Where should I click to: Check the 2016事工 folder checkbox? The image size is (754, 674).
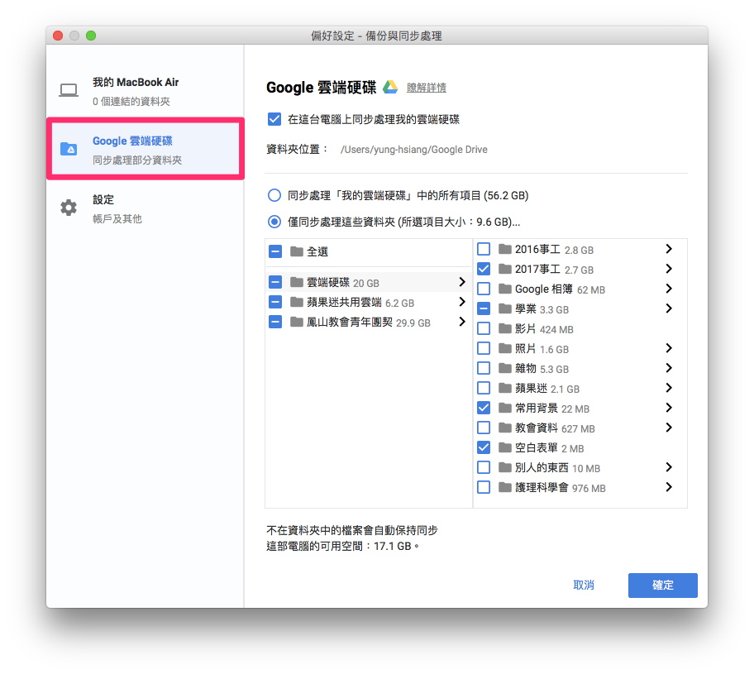pos(484,249)
